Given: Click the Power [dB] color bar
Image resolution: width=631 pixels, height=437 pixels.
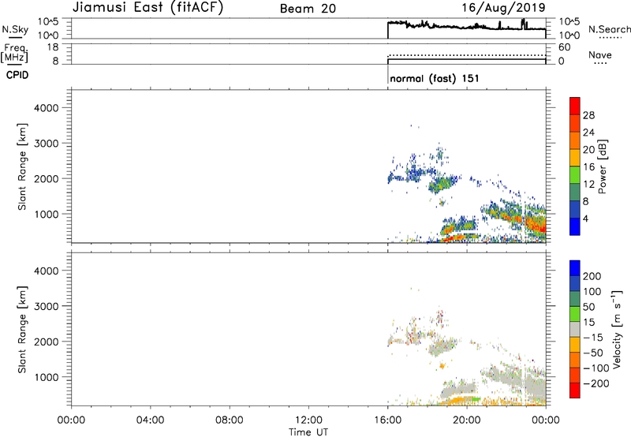Looking at the screenshot, I should (x=575, y=166).
